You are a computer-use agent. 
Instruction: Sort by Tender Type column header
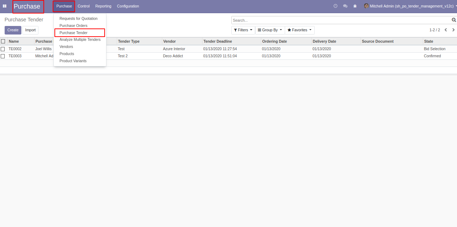[x=139, y=41]
